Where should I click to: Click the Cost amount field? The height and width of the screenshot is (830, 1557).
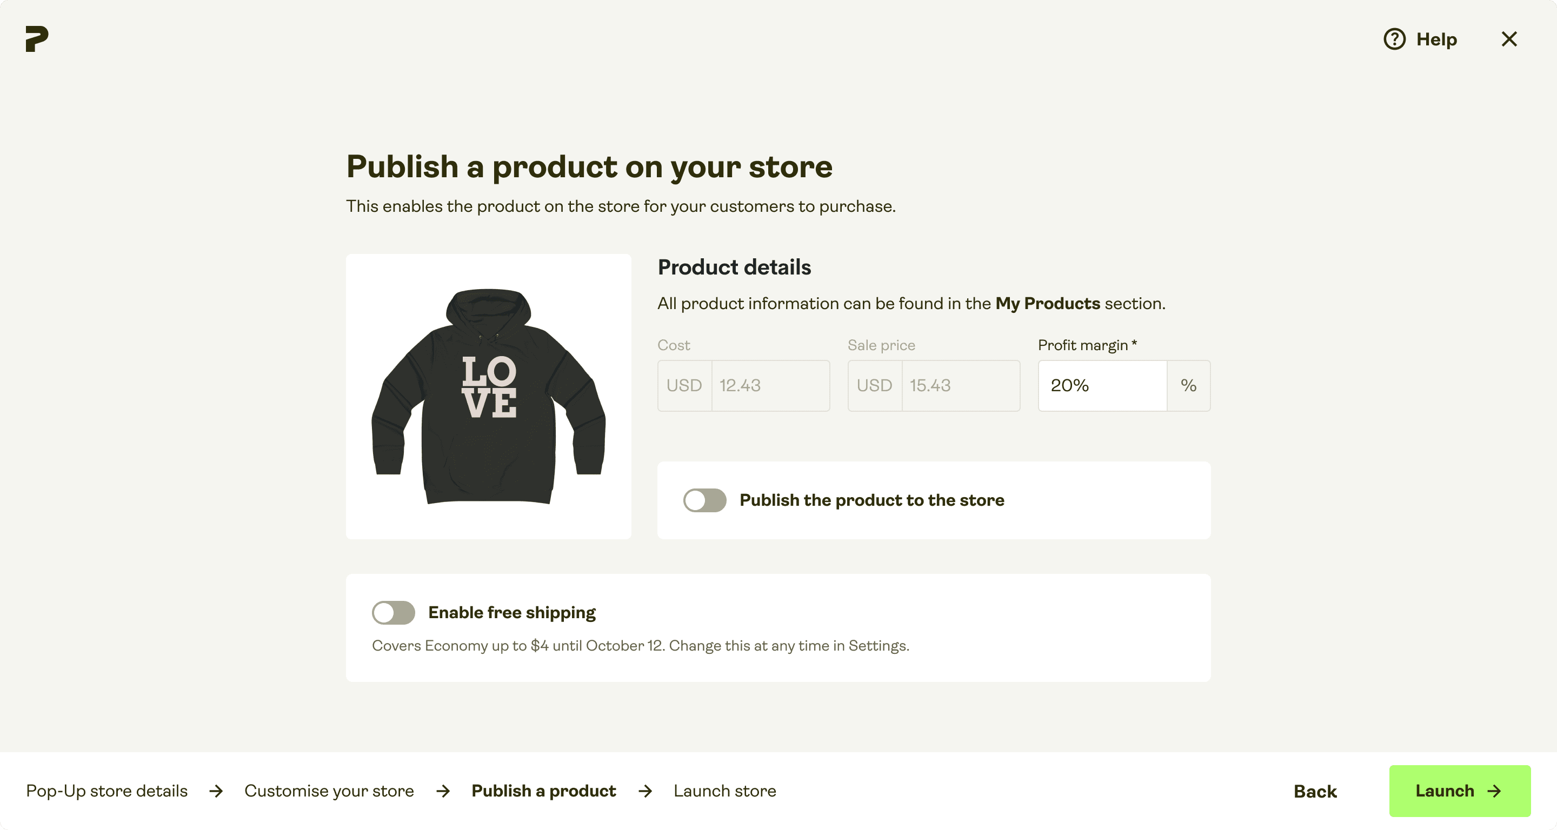(770, 385)
